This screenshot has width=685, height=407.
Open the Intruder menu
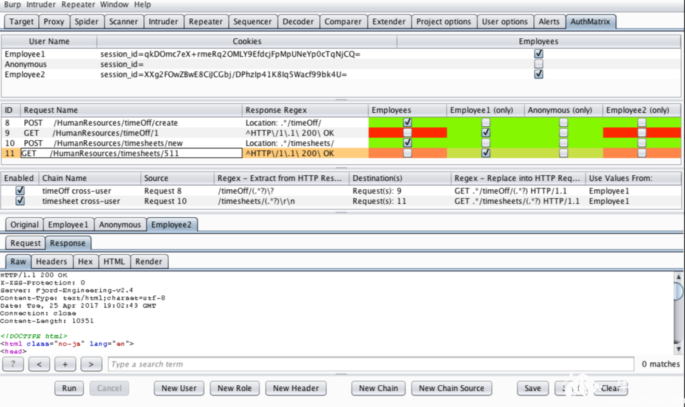41,4
